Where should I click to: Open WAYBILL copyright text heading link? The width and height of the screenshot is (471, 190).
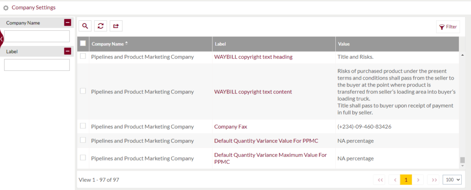253,57
